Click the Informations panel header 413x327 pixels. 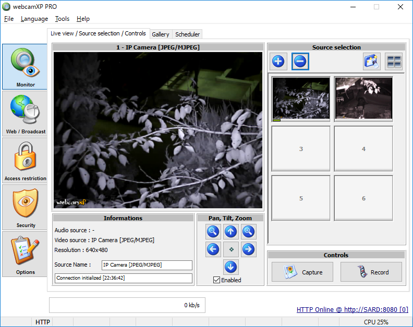tap(123, 218)
